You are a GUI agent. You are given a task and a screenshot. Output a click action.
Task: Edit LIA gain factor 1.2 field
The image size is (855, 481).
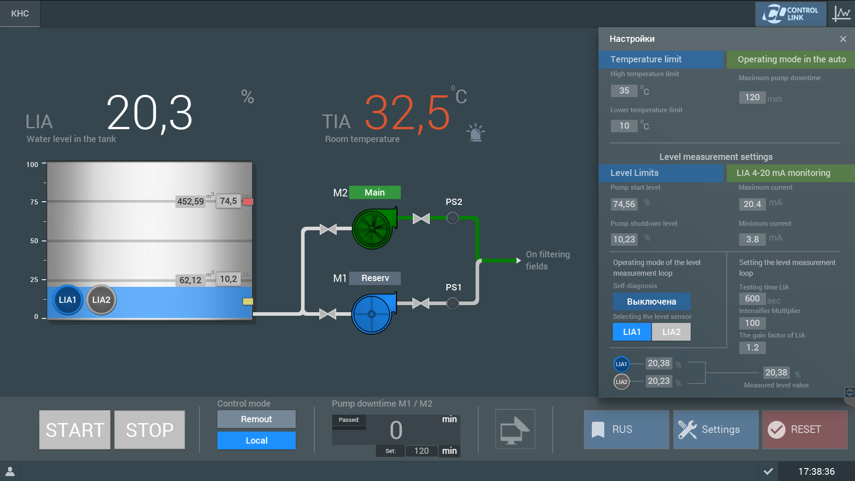pyautogui.click(x=753, y=347)
